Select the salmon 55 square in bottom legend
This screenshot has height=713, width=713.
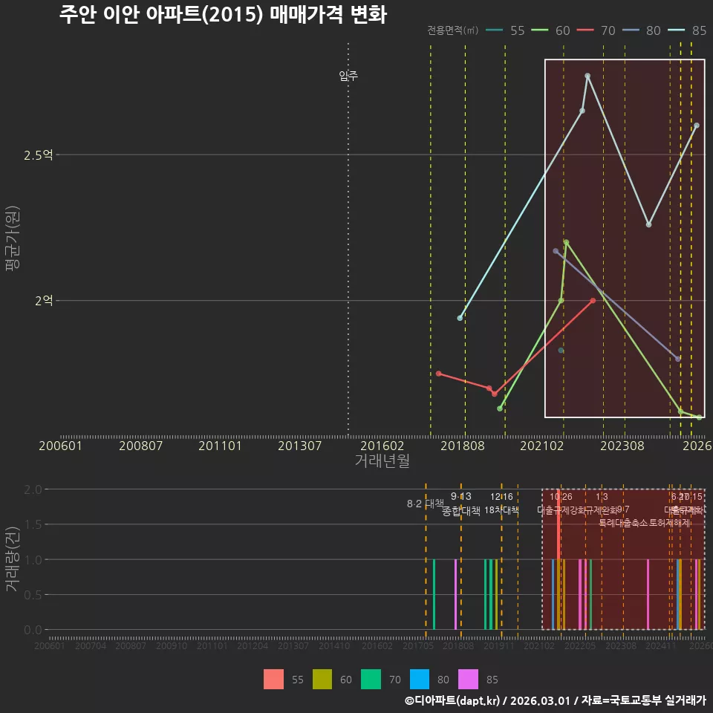[x=274, y=679]
